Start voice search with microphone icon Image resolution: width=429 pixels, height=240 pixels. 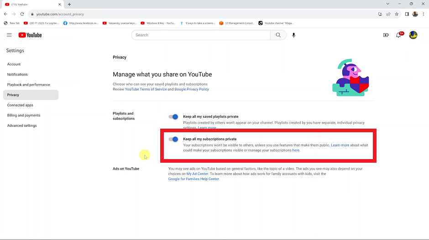293,35
